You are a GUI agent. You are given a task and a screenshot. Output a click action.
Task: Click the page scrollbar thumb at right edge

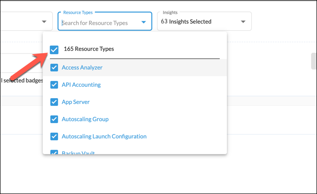click(x=314, y=61)
